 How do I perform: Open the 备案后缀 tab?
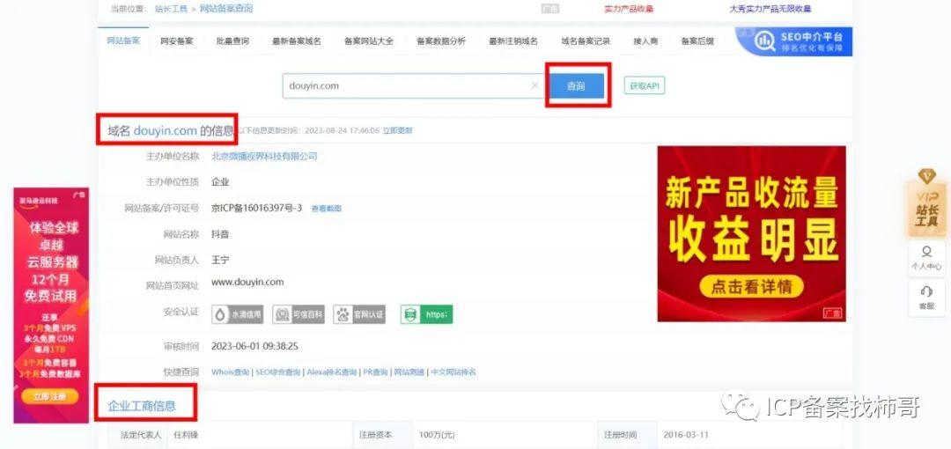697,41
